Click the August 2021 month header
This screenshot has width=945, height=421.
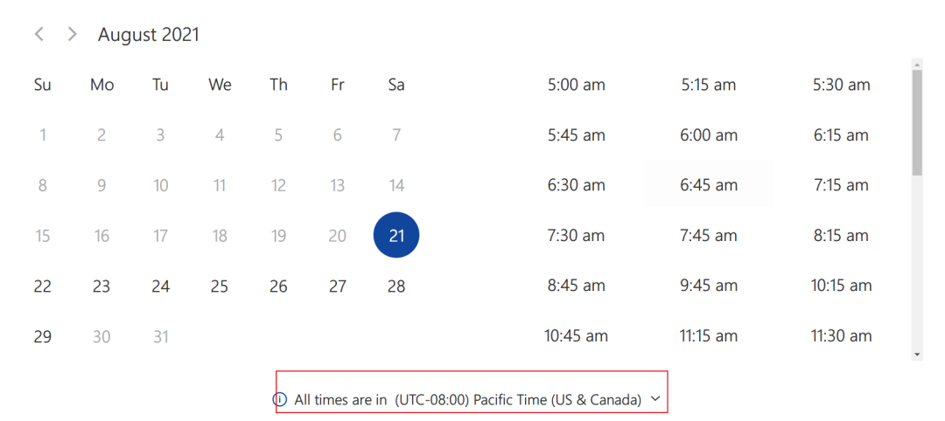pos(148,35)
